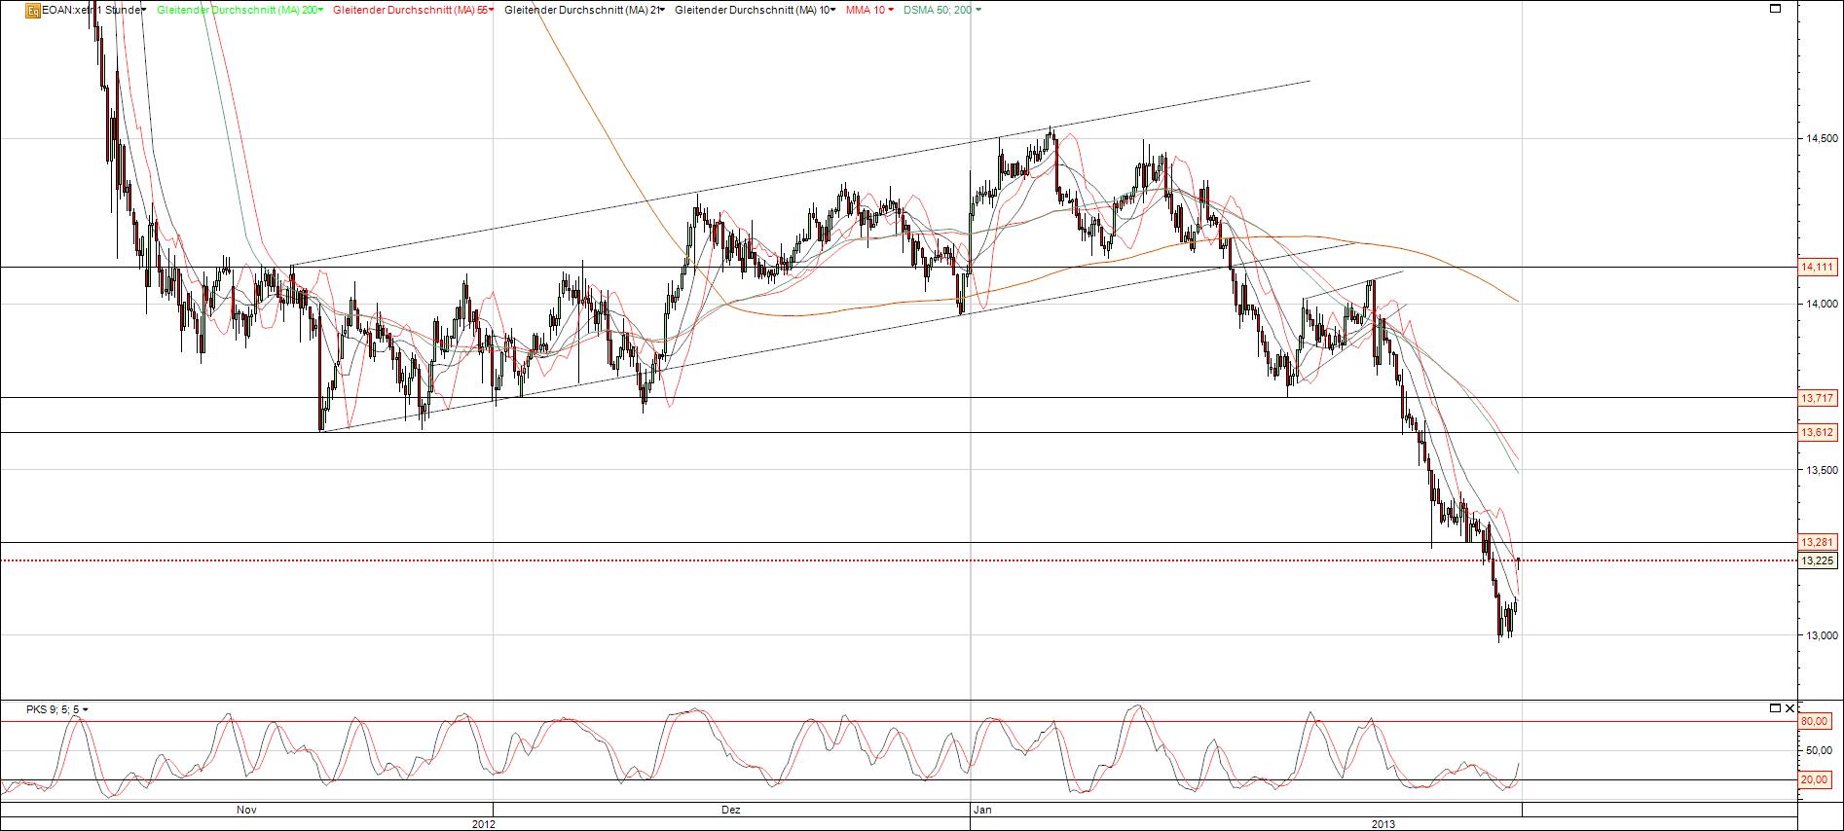This screenshot has width=1844, height=831.
Task: Click the 13,612 horizontal line label
Action: (1818, 432)
